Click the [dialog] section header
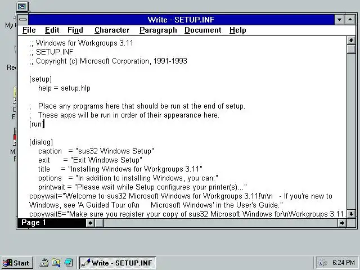 [x=41, y=142]
